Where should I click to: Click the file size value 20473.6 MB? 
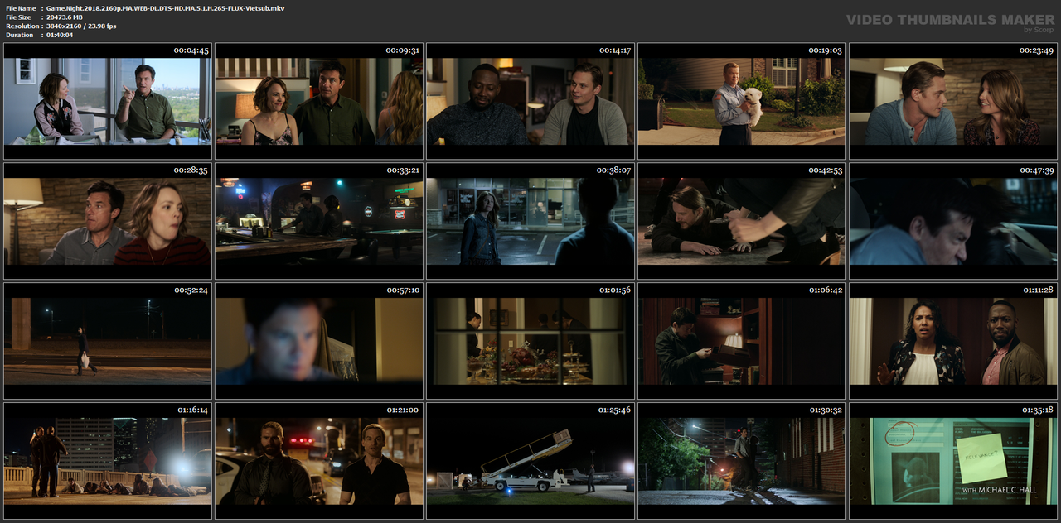[65, 17]
